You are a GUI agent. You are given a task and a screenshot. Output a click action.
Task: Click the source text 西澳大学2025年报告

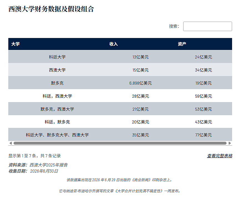coord(49,165)
